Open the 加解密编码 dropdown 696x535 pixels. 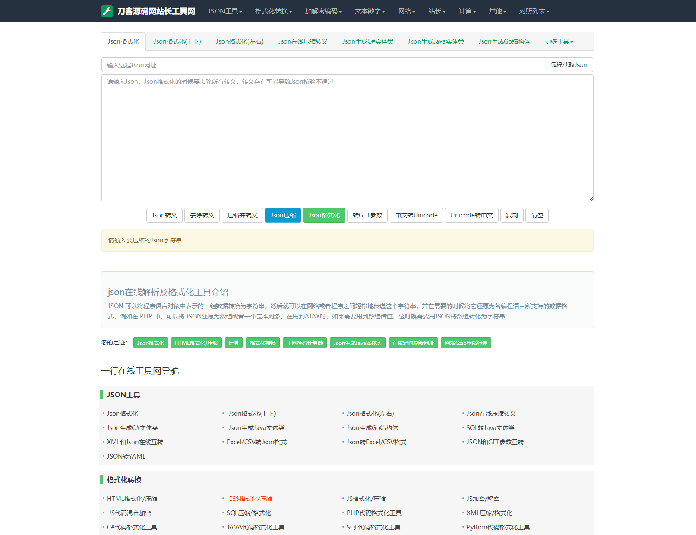click(323, 11)
